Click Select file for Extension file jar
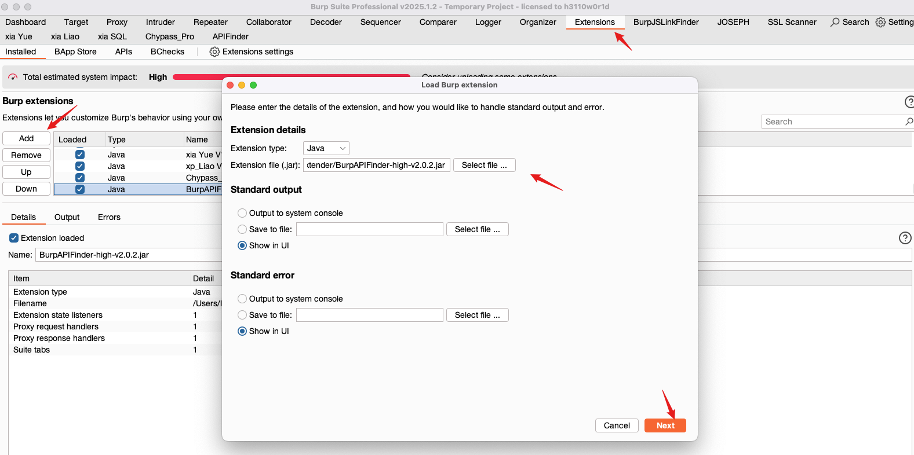The width and height of the screenshot is (914, 455). pyautogui.click(x=485, y=165)
